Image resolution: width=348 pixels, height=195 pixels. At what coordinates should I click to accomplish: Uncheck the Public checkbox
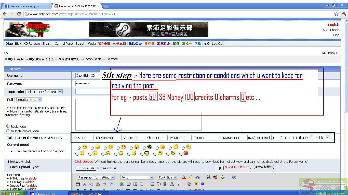(x=327, y=137)
